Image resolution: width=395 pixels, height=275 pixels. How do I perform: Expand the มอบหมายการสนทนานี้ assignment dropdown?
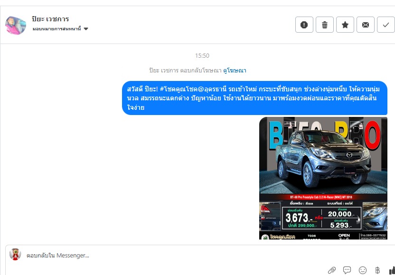click(60, 28)
